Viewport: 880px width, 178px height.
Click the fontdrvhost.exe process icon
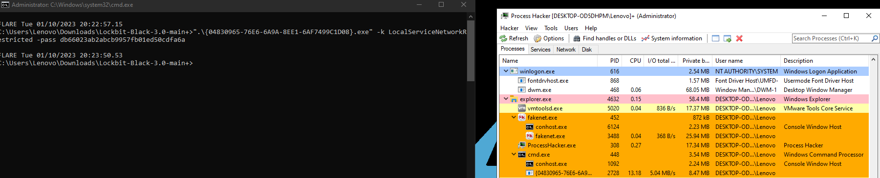522,81
